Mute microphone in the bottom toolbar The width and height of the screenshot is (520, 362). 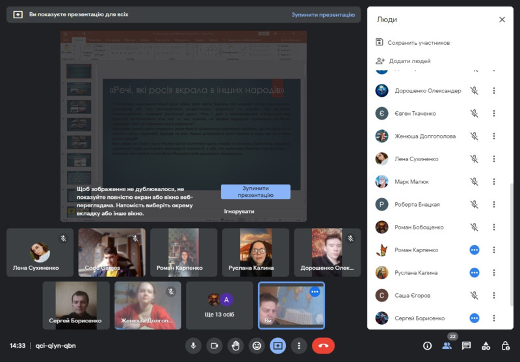click(x=193, y=346)
